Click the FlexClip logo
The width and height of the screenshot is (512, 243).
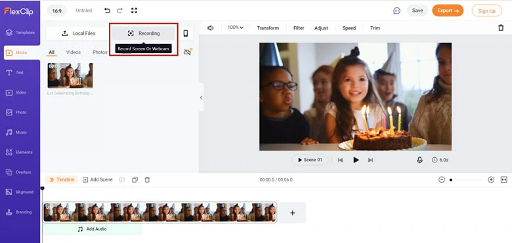coord(18,11)
